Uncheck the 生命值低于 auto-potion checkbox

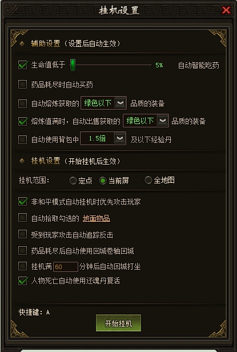[x=22, y=65]
